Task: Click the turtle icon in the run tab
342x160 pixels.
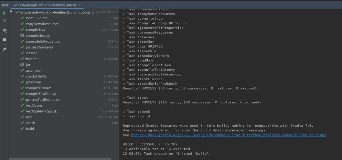Action: [16, 5]
